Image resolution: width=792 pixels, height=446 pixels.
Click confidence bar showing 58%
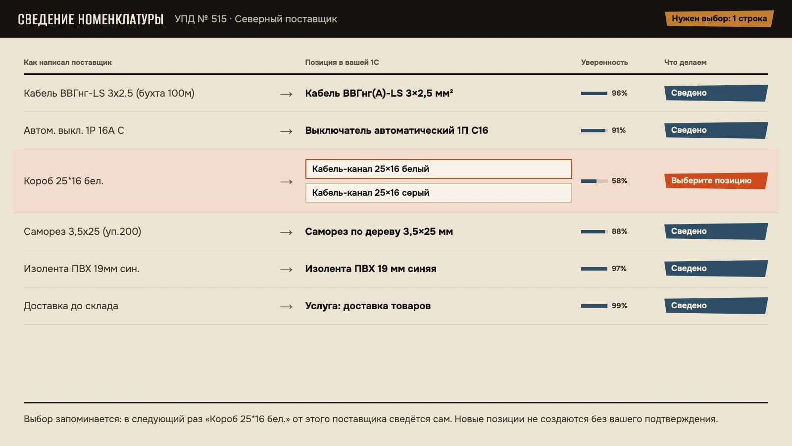pyautogui.click(x=594, y=181)
